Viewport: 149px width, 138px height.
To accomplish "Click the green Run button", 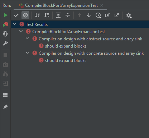I will point(5,15).
